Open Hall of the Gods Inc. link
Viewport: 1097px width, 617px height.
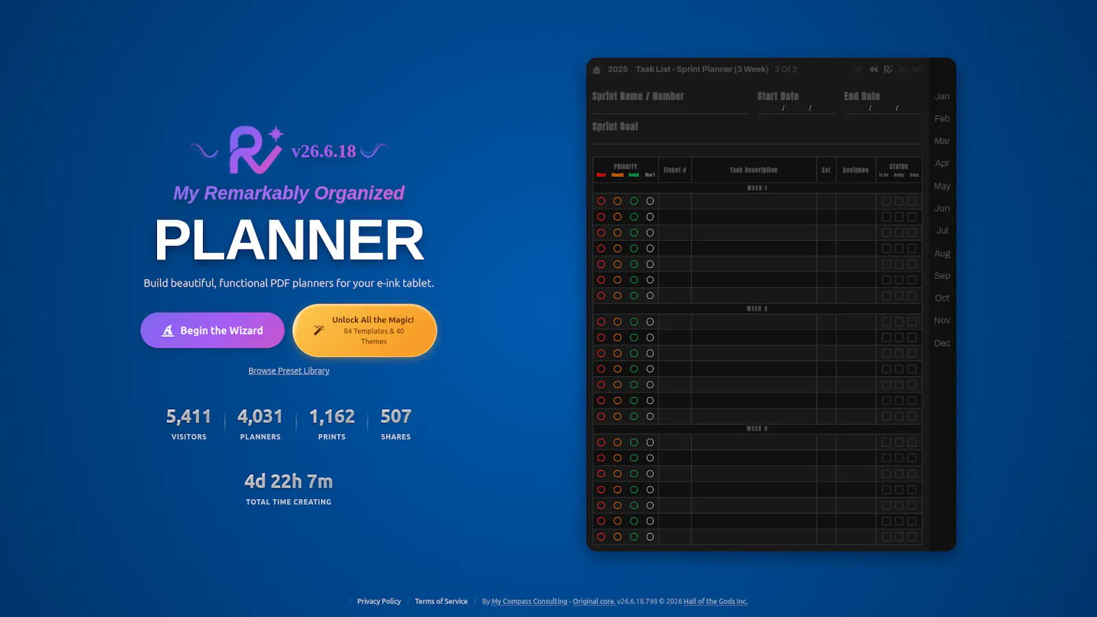click(715, 601)
